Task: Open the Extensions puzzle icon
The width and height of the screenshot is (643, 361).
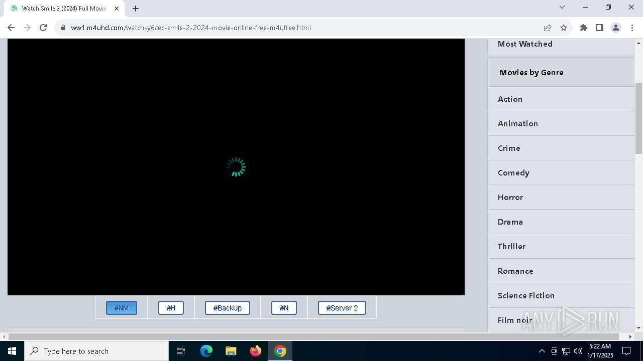Action: pos(584,28)
